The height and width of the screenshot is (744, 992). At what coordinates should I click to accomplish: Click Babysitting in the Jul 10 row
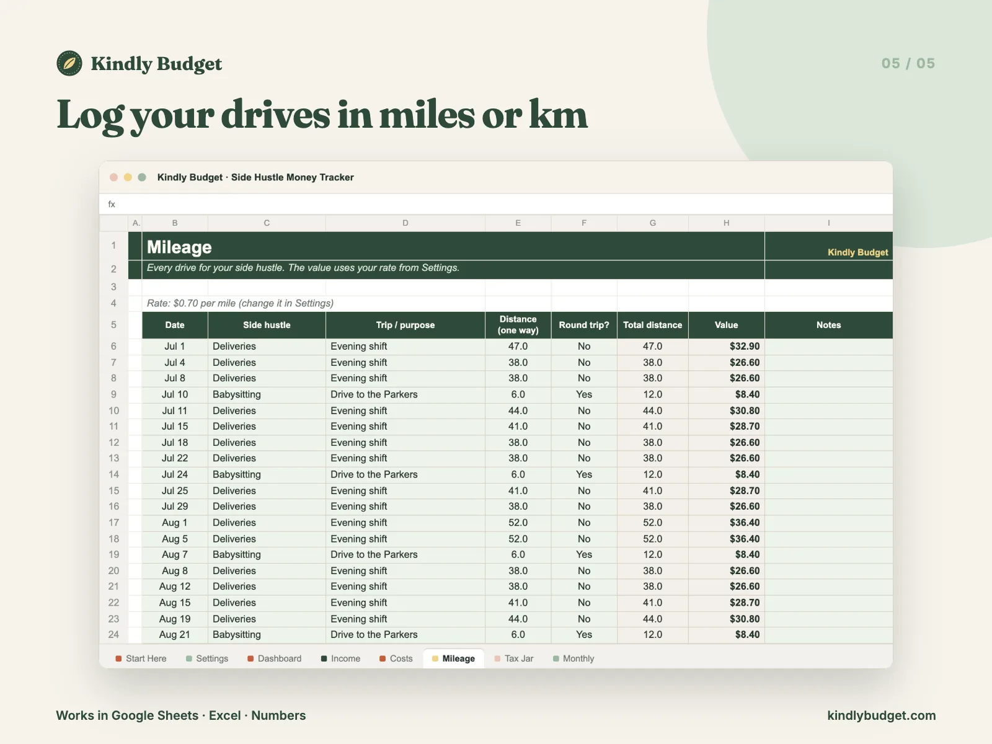267,394
